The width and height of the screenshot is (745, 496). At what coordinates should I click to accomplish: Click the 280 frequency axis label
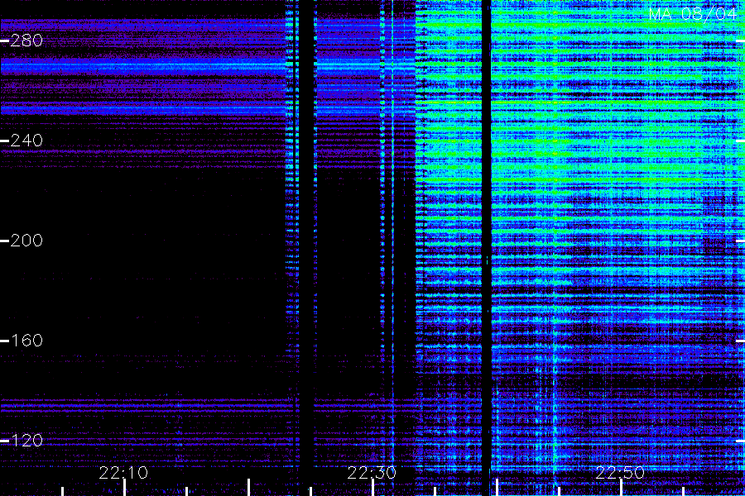[x=26, y=41]
